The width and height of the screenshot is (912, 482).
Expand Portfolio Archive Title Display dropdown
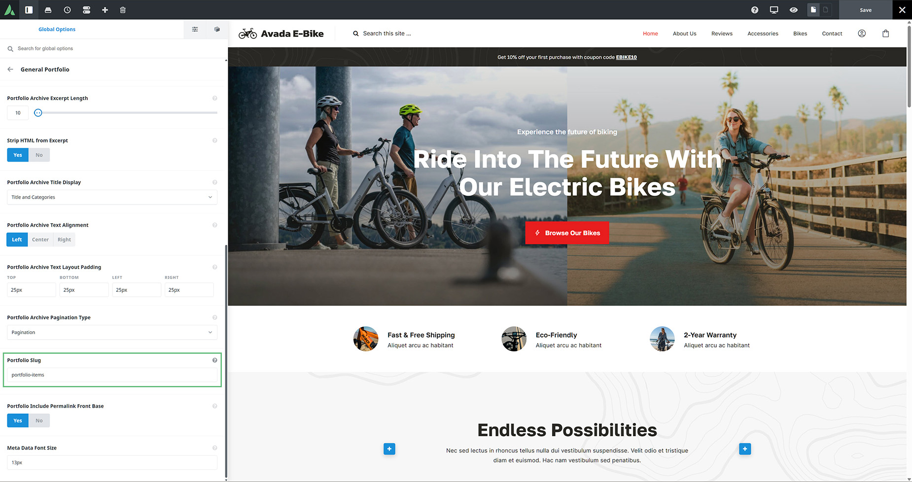click(x=112, y=197)
